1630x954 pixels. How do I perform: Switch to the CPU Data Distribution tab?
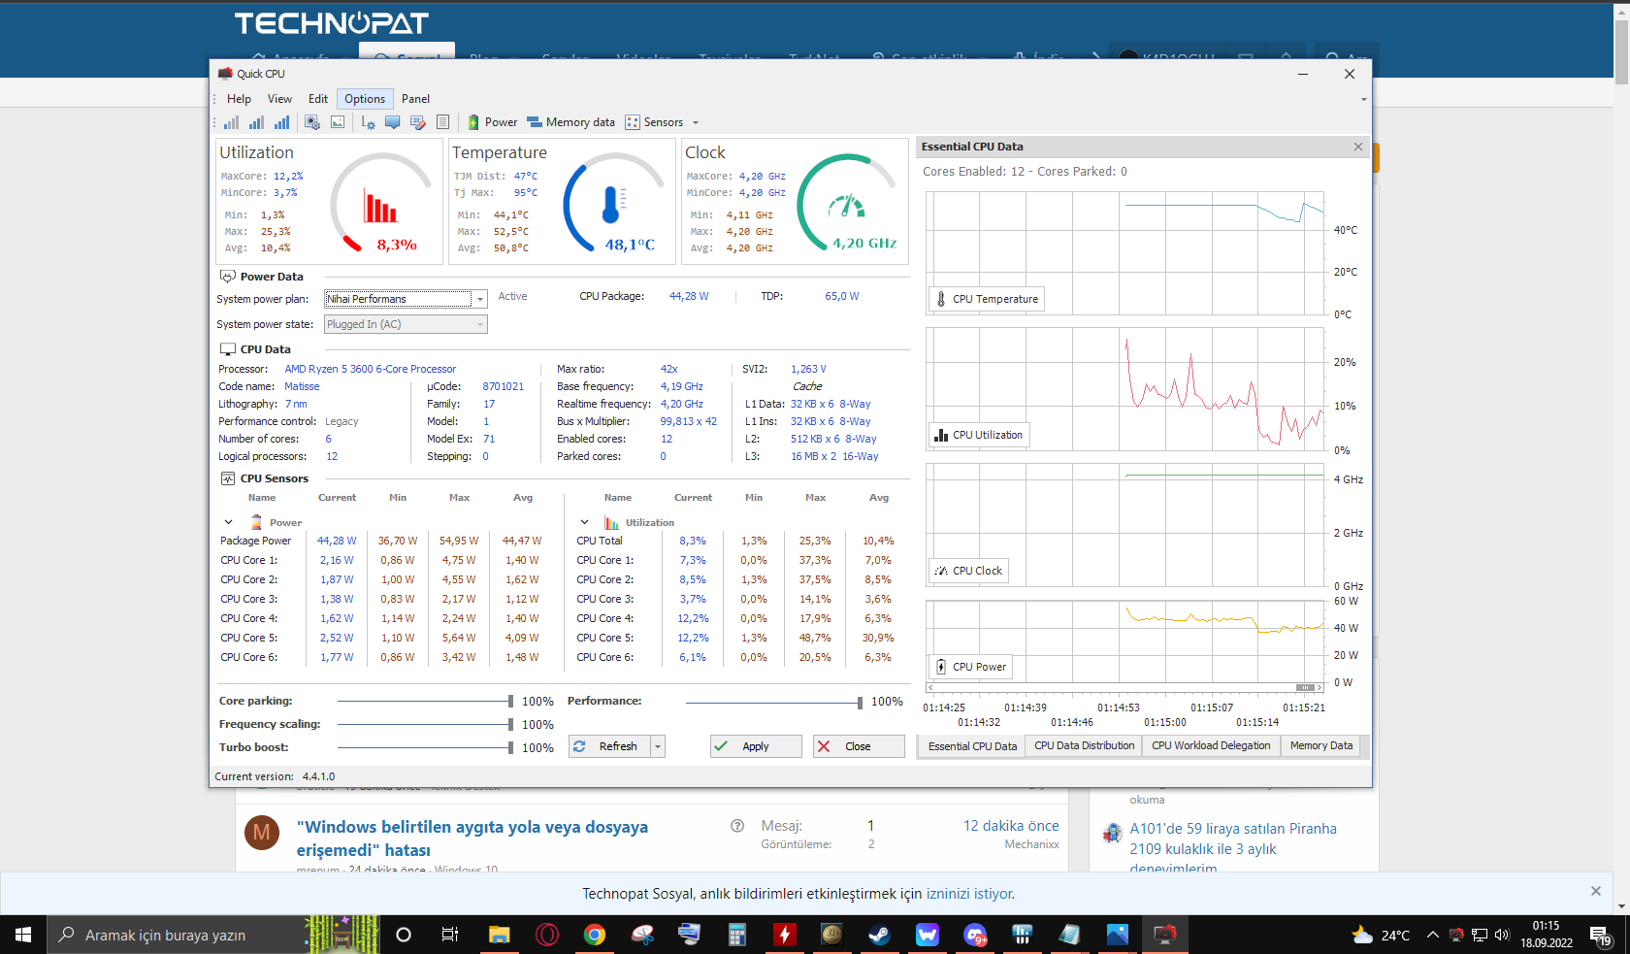pos(1085,745)
